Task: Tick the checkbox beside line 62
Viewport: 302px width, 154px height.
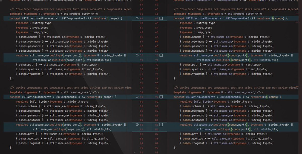Action: (161, 18)
